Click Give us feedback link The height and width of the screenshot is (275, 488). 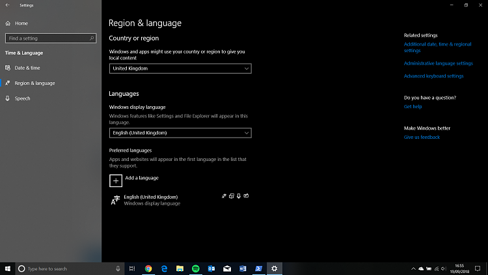[x=422, y=137]
